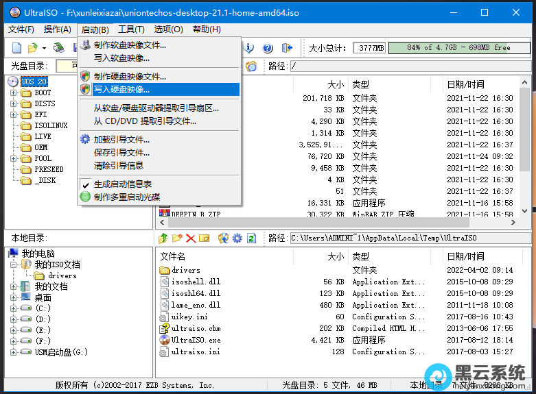Image resolution: width=536 pixels, height=394 pixels.
Task: Click the blue info icon in toolbar
Action: pyautogui.click(x=250, y=48)
